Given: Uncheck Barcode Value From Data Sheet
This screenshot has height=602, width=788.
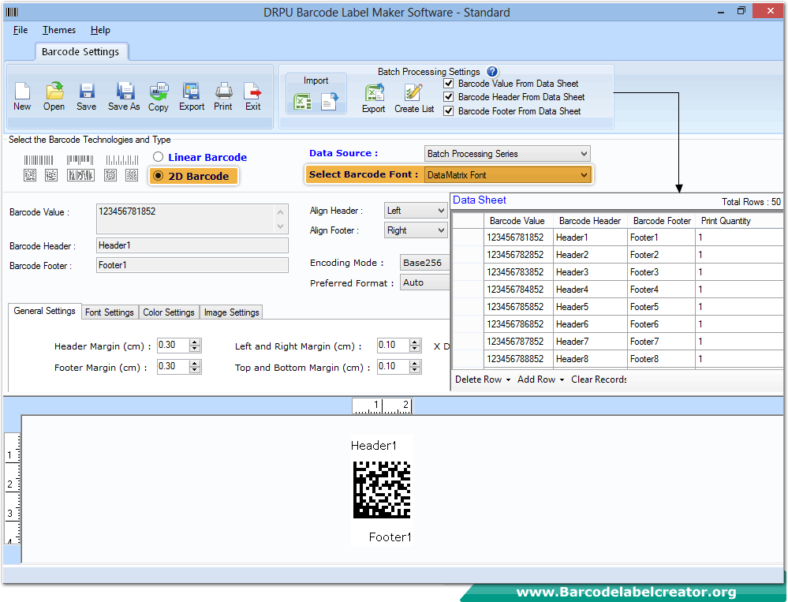Looking at the screenshot, I should pyautogui.click(x=449, y=84).
